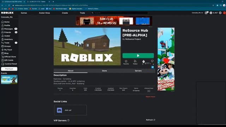Click the VIP Servers help question mark
This screenshot has height=127, width=226.
click(69, 120)
